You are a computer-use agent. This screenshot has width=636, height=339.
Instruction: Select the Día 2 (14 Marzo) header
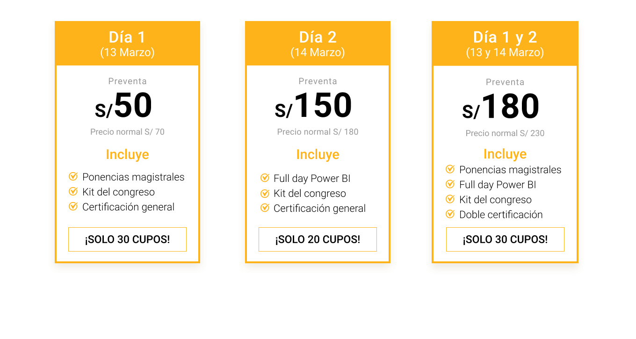tap(318, 43)
